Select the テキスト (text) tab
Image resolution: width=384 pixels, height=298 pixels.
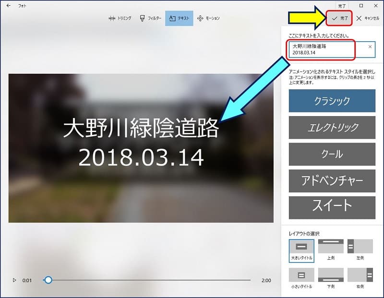tap(179, 18)
